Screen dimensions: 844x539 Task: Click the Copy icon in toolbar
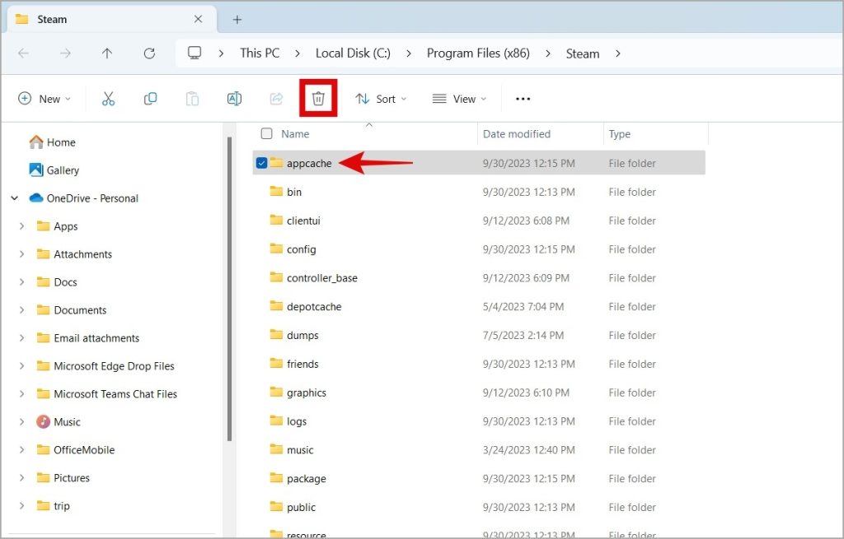coord(150,99)
